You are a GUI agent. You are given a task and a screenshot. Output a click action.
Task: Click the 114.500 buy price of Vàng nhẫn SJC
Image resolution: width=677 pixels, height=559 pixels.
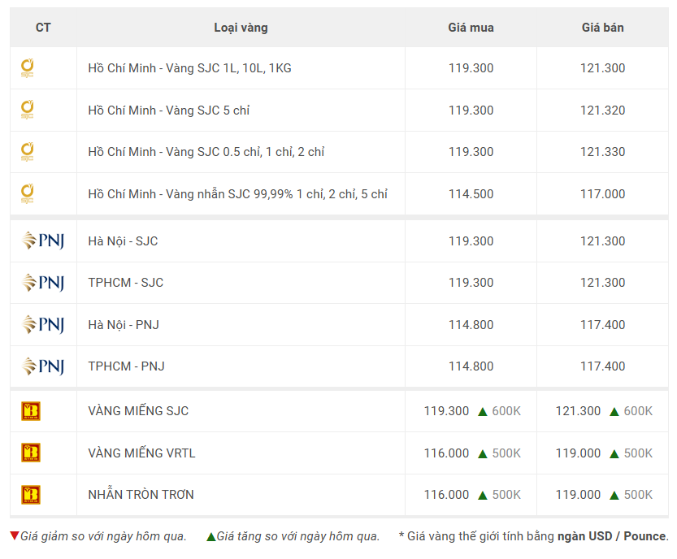(x=471, y=194)
